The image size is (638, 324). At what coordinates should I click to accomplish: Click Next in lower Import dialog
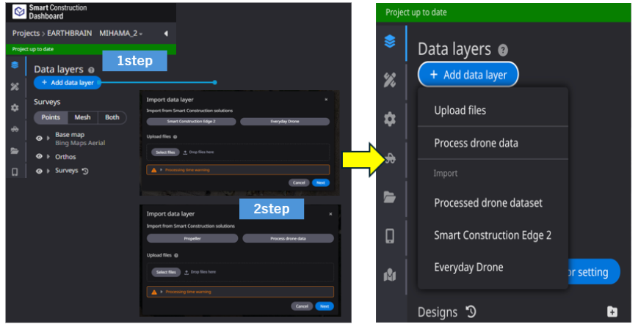(x=325, y=306)
